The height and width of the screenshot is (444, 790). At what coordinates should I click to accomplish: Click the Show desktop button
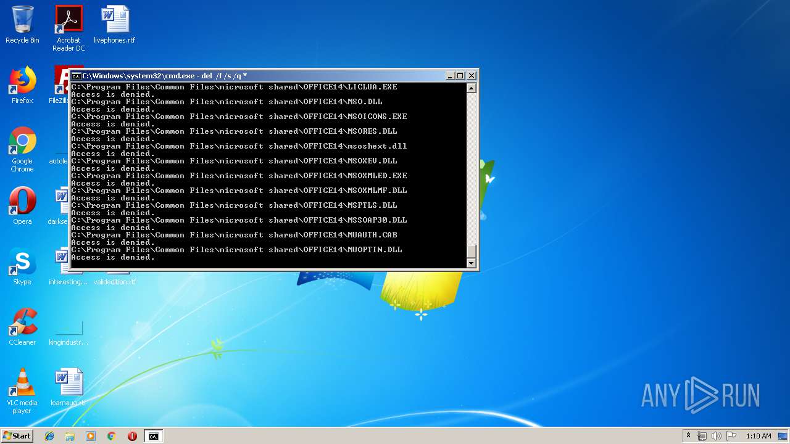coord(783,436)
